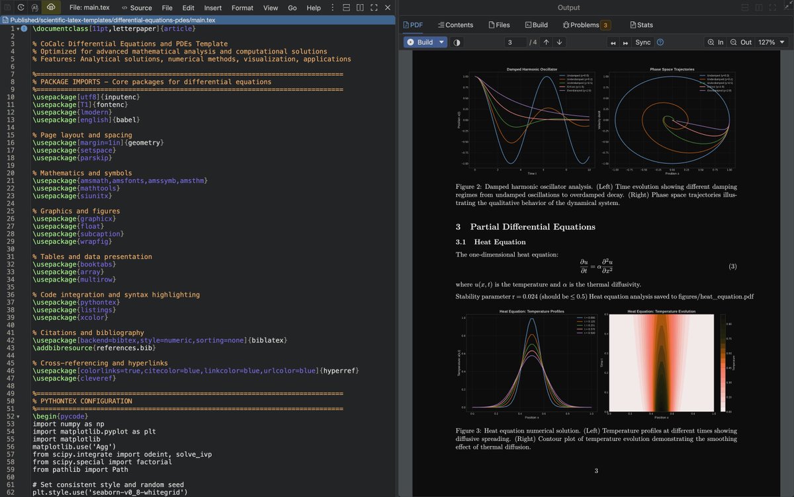Click the help question-mark icon beside Sync
Screen dimensions: 794x497
point(660,42)
